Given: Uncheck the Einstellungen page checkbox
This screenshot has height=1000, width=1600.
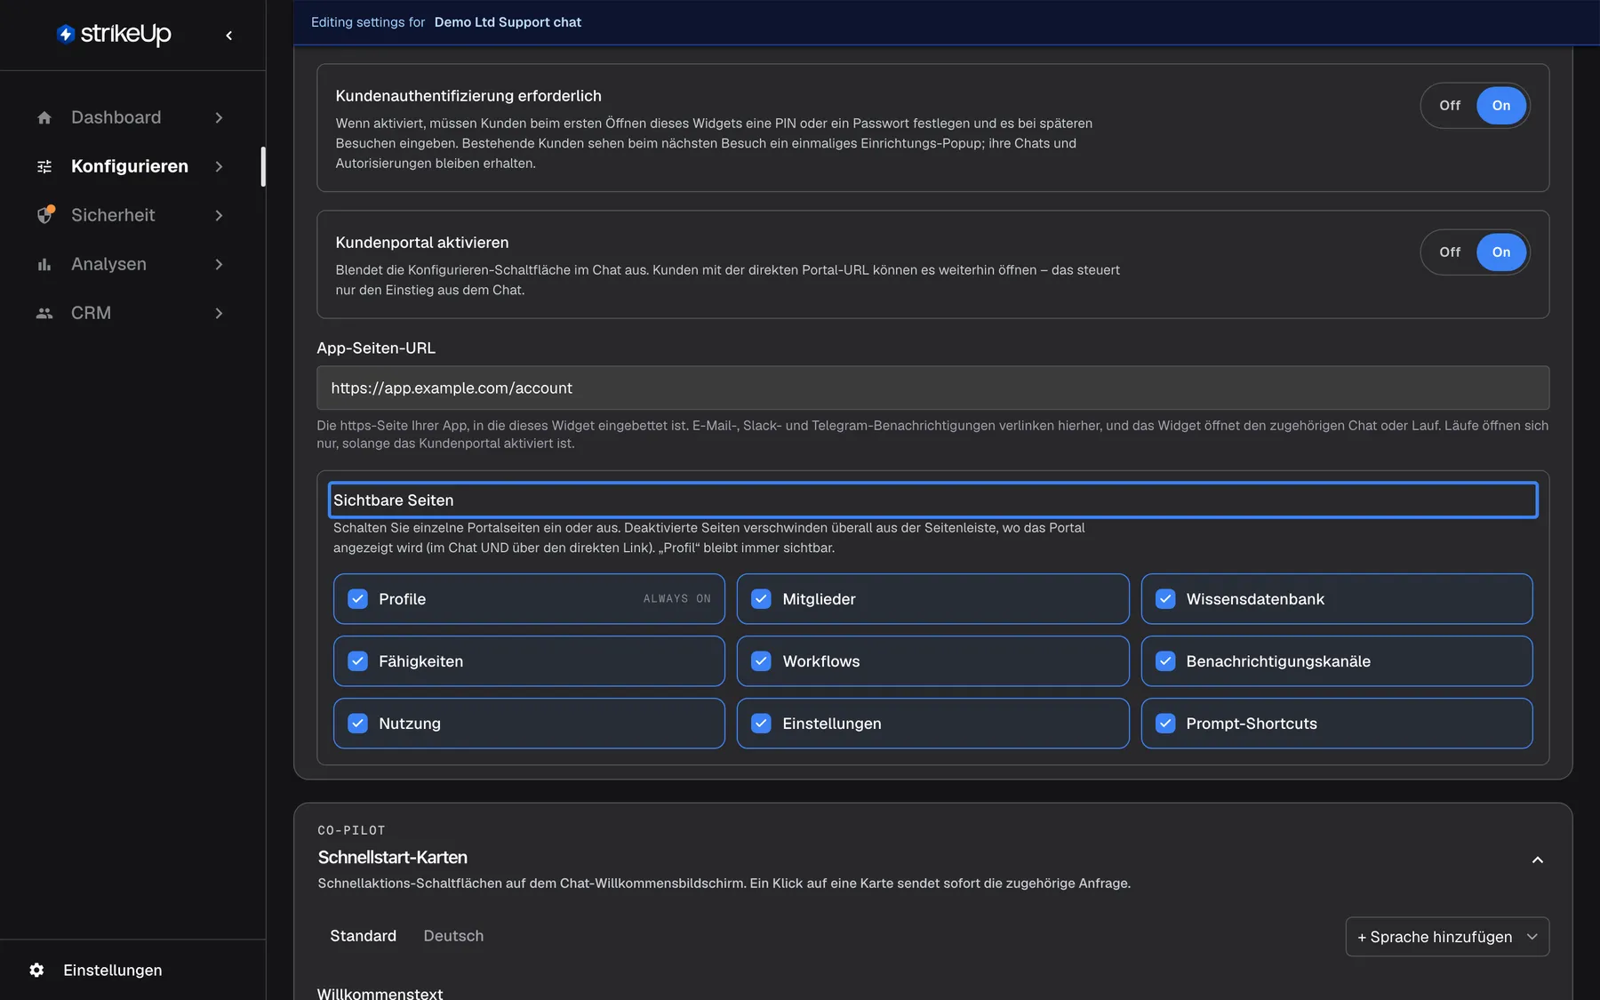Looking at the screenshot, I should pyautogui.click(x=761, y=724).
